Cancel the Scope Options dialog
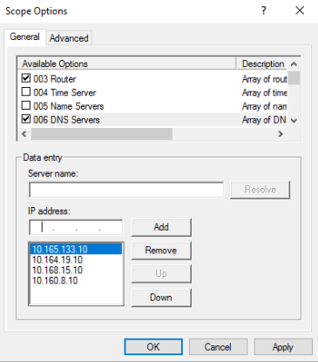Screen dimensions: 318x362 pos(218,346)
